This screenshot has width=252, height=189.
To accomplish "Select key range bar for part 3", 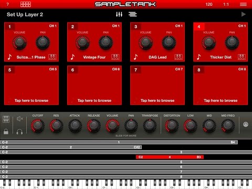I will (126, 152).
